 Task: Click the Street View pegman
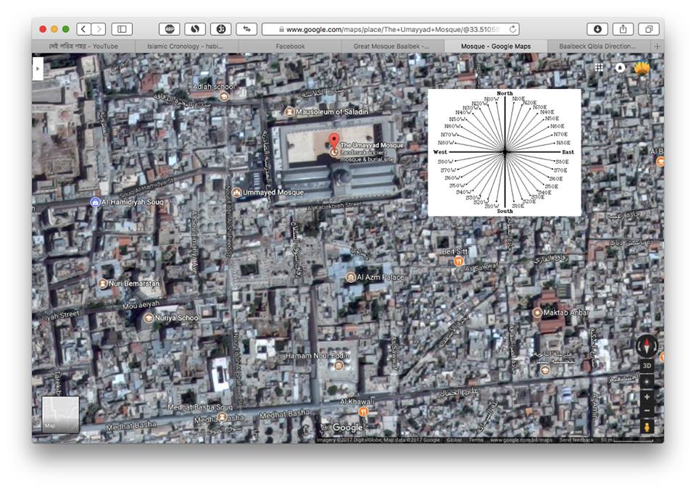pos(647,427)
